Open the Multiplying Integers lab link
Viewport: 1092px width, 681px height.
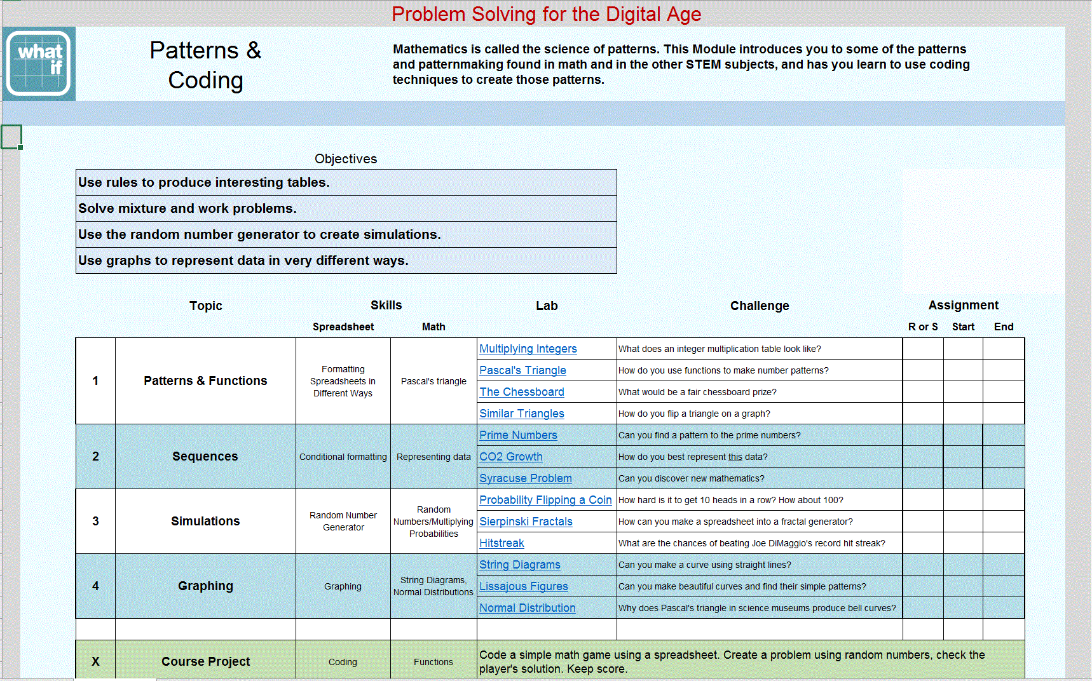click(x=528, y=349)
